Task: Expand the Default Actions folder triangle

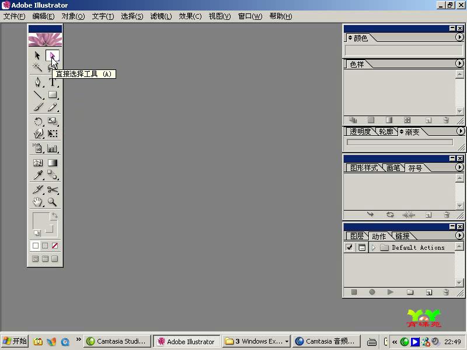Action: pos(374,247)
